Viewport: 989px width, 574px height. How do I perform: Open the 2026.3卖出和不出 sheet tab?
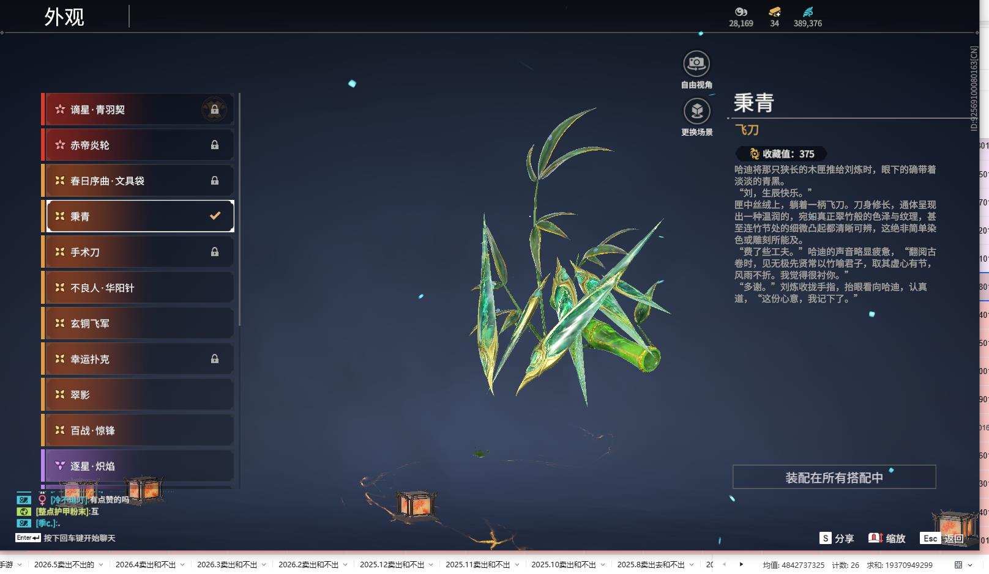point(227,565)
